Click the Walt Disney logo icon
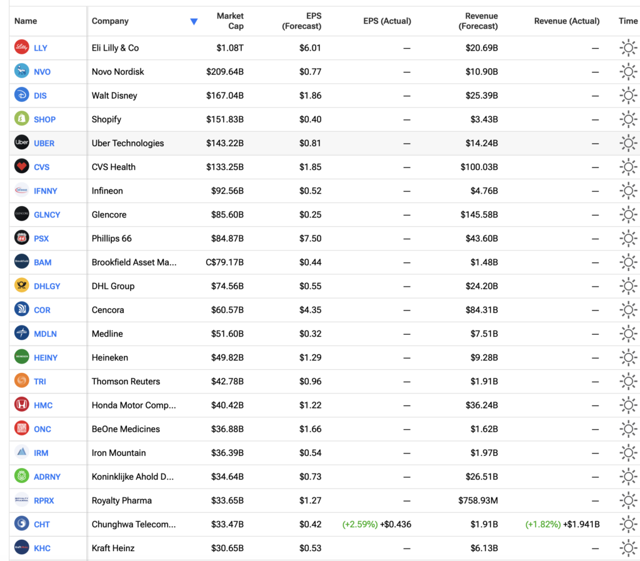Viewport: 640px width, 561px height. [22, 95]
